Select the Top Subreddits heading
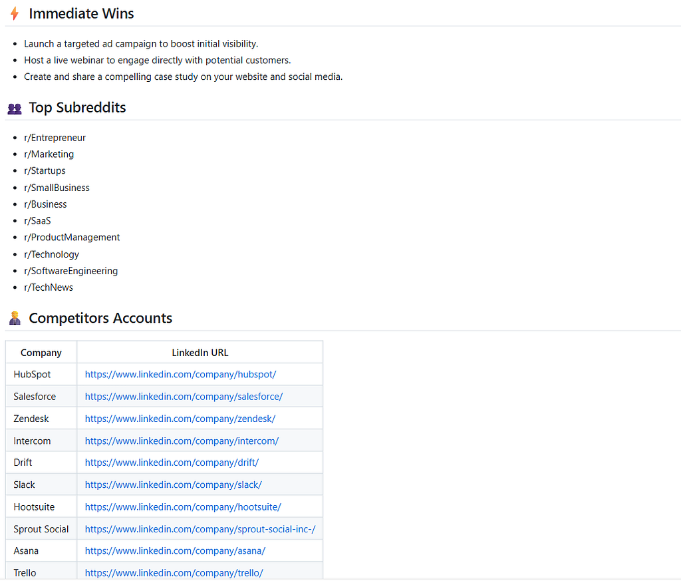The height and width of the screenshot is (587, 681). (x=77, y=108)
